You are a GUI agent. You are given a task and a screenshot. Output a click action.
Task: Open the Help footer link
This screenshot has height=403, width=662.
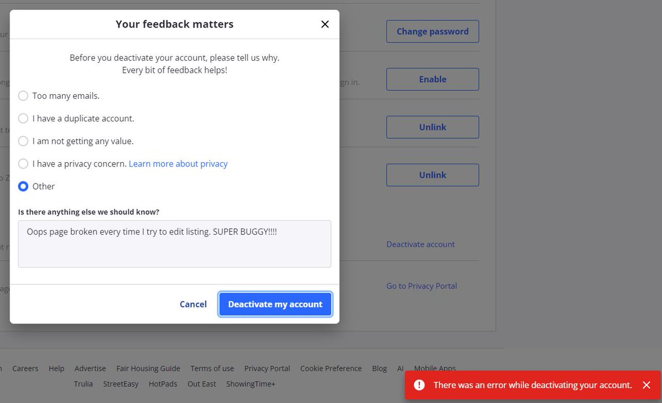coord(56,368)
